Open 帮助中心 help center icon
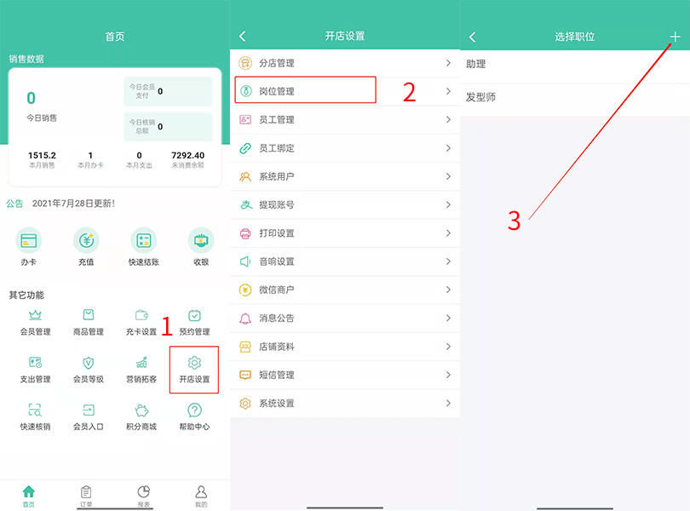The image size is (690, 511). 194,411
